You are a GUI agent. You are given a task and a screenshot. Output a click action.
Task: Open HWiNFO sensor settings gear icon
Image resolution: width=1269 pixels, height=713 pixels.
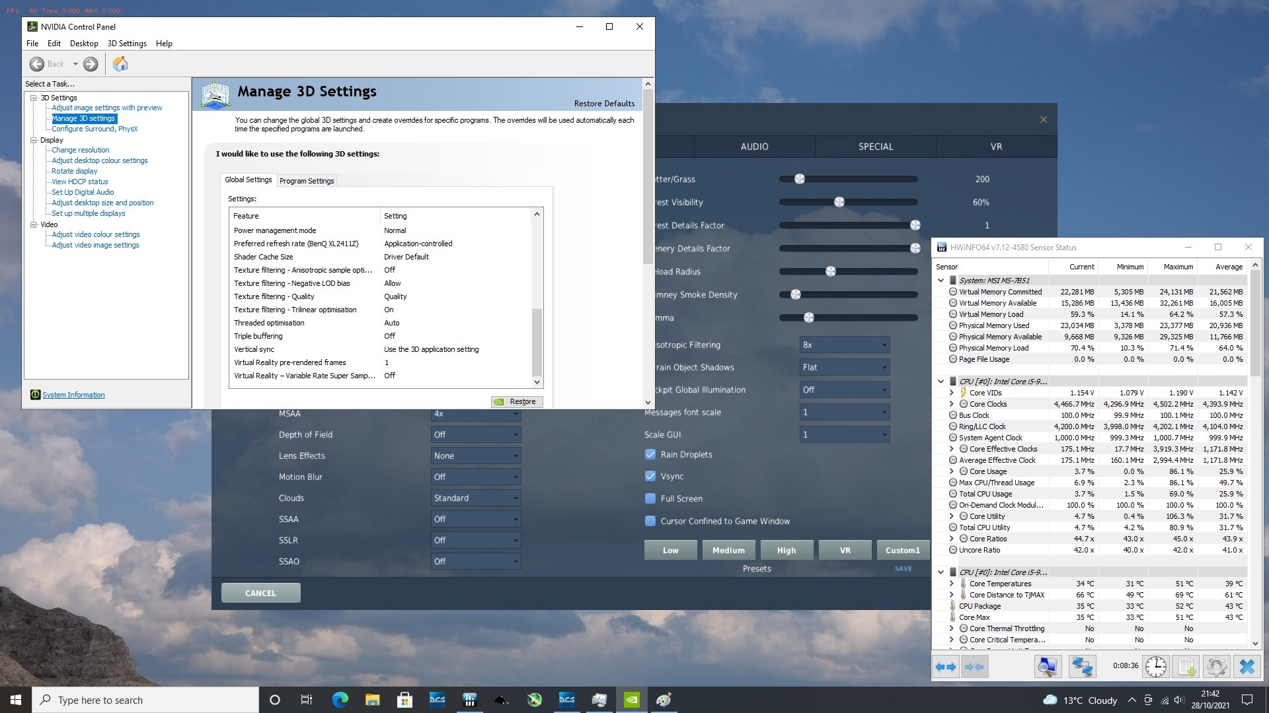click(1216, 666)
